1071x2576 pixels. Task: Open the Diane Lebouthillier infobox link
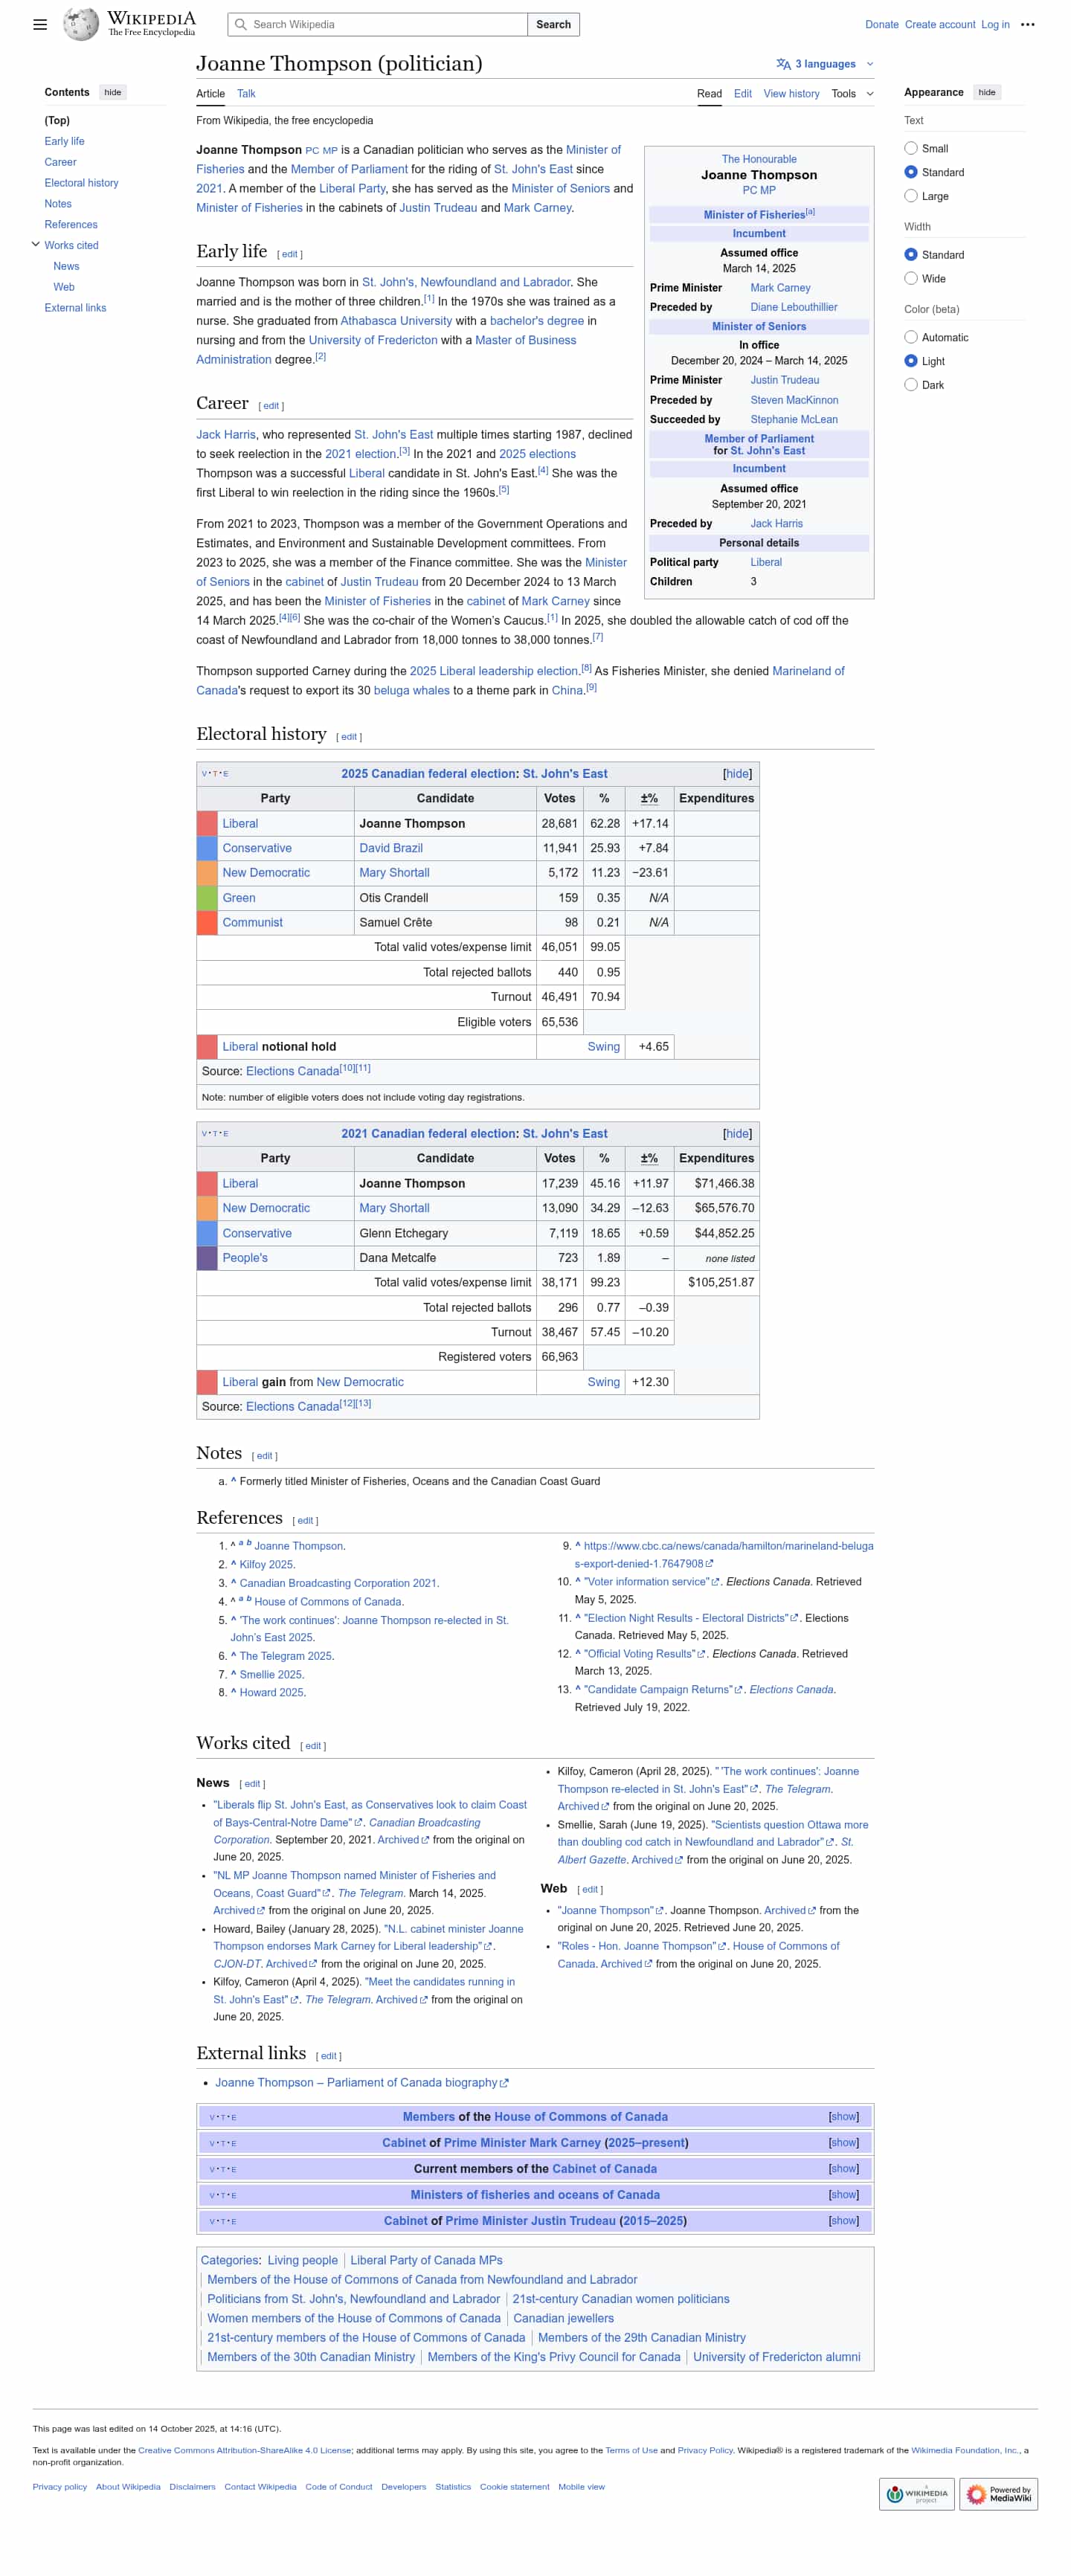794,307
